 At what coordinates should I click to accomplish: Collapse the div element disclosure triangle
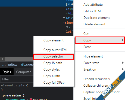64,18
